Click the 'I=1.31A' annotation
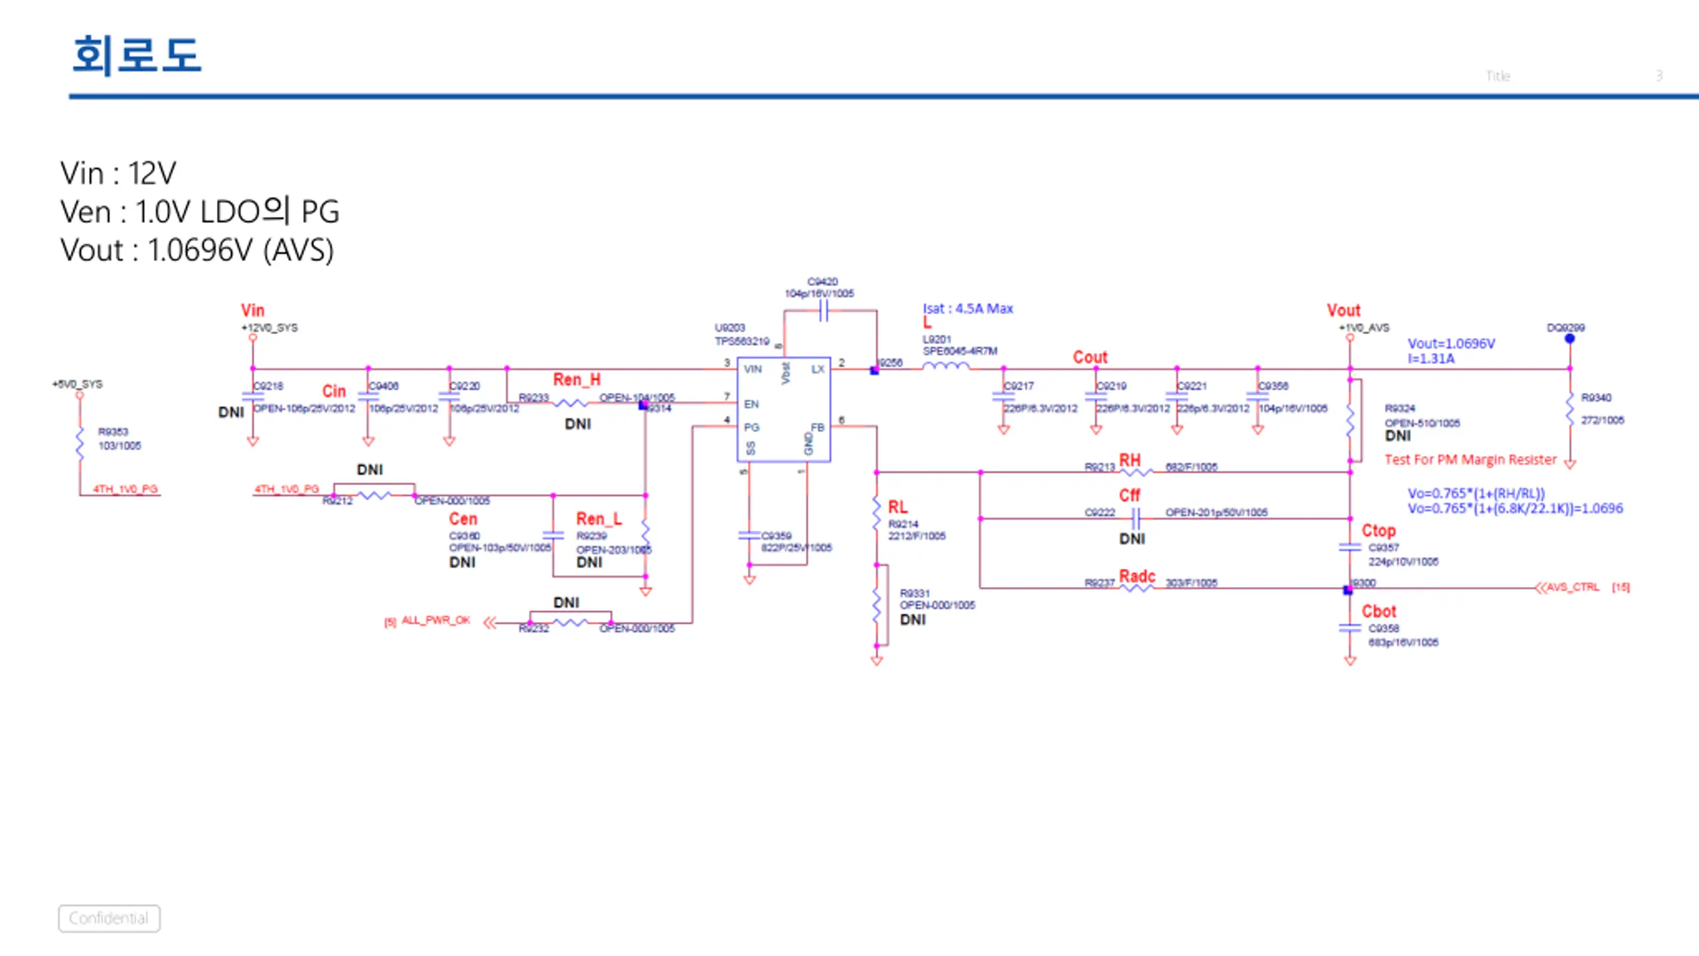 pos(1431,358)
